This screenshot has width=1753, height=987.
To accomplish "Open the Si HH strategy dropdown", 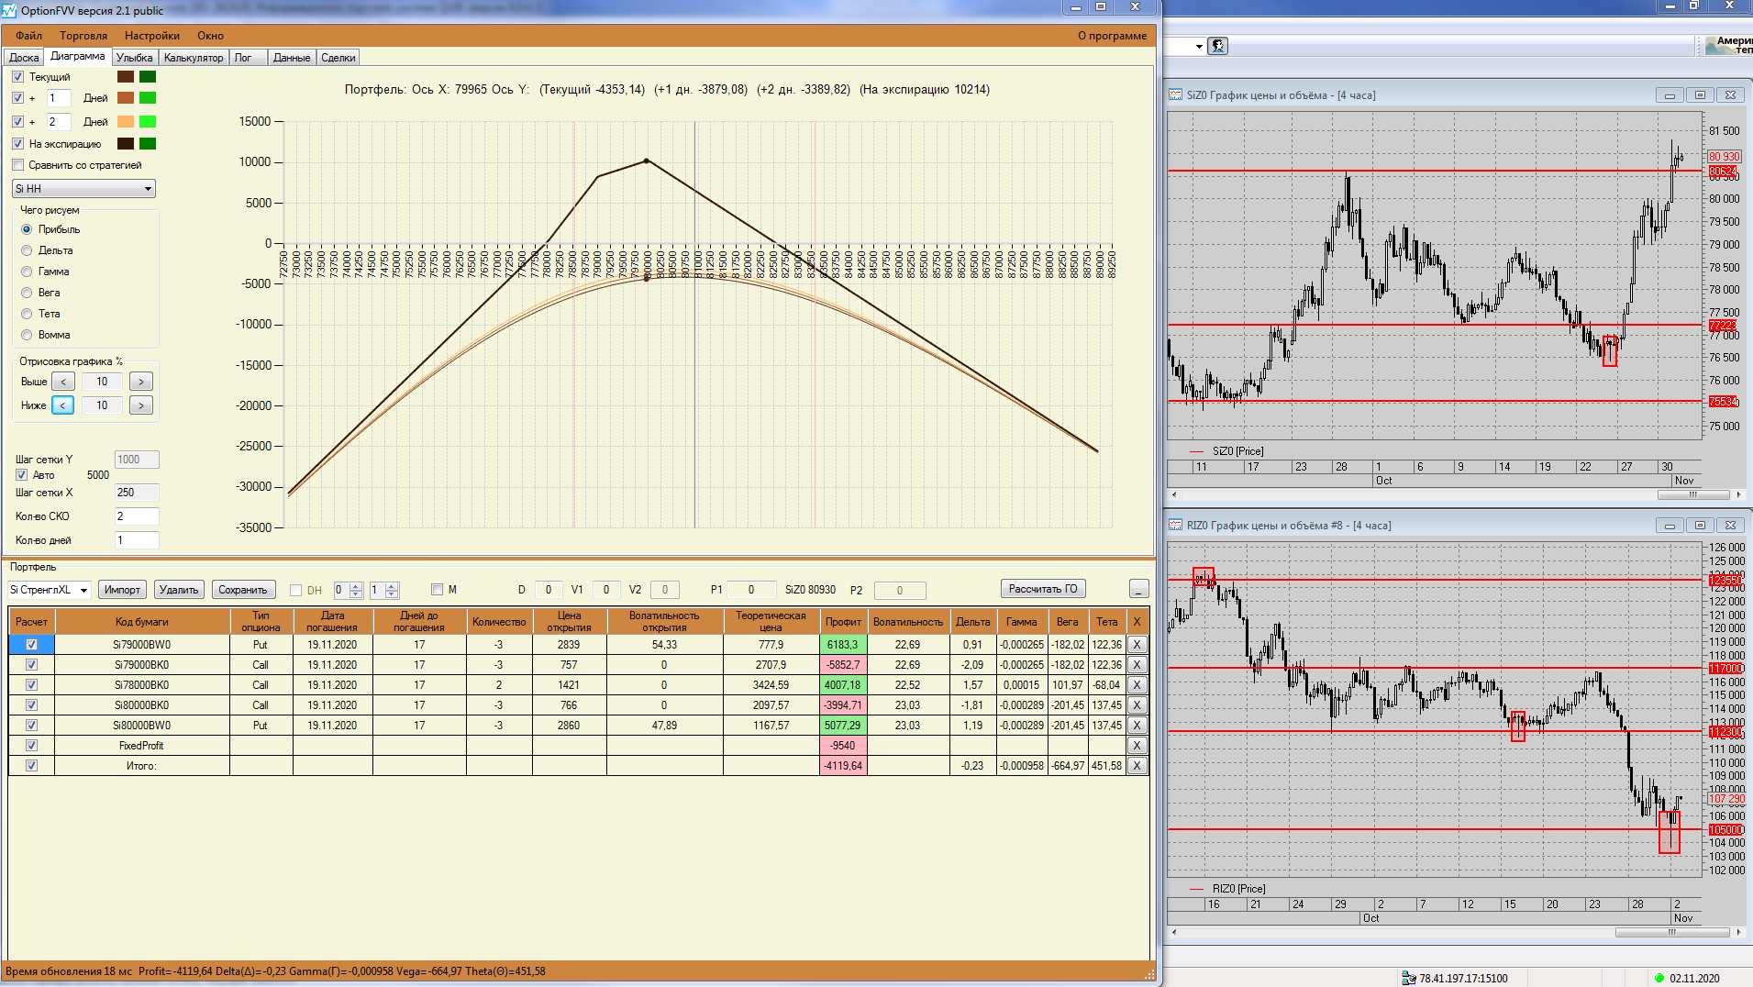I will [x=83, y=189].
